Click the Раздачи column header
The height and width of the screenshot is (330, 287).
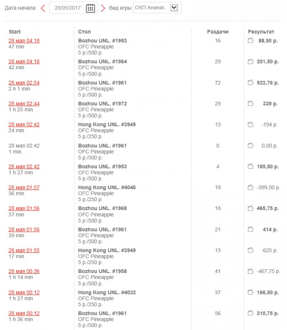(x=217, y=32)
